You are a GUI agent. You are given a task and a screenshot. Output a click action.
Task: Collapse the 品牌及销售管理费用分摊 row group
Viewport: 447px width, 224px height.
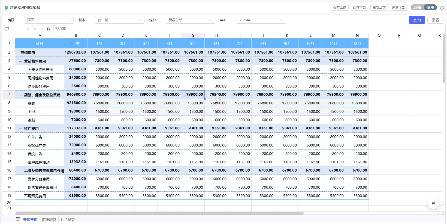coord(20,171)
